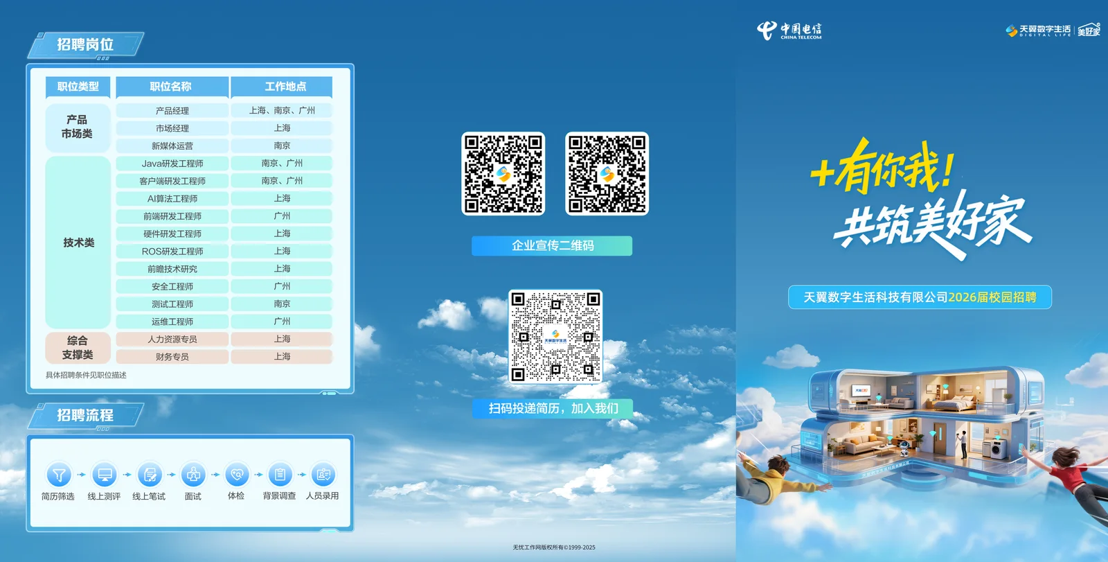Select the 前端研发工程师 job row
This screenshot has width=1108, height=562.
(224, 216)
